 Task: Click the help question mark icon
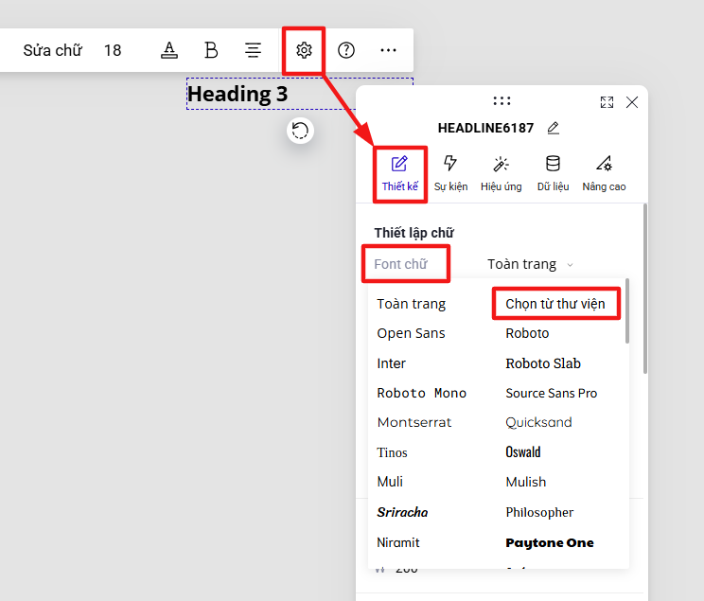pos(346,50)
